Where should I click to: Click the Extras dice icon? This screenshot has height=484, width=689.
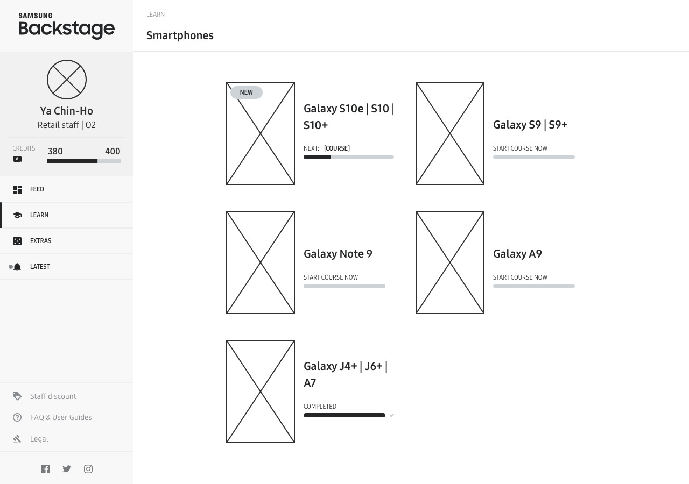point(17,241)
